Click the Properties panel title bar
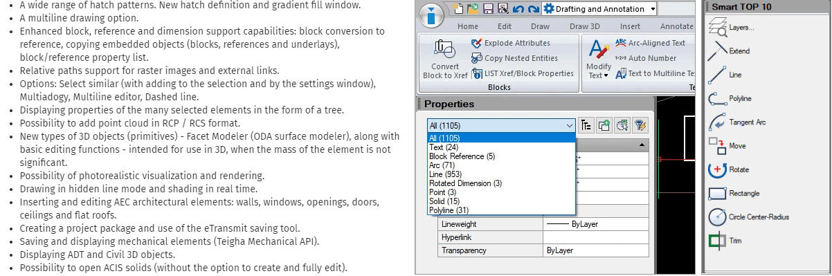The width and height of the screenshot is (832, 276). click(x=535, y=104)
